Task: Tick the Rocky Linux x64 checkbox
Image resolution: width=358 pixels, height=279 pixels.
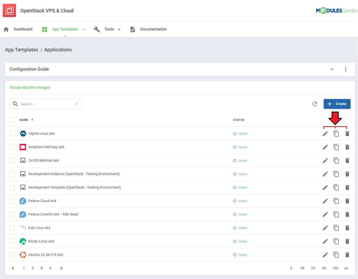Action: (12, 241)
